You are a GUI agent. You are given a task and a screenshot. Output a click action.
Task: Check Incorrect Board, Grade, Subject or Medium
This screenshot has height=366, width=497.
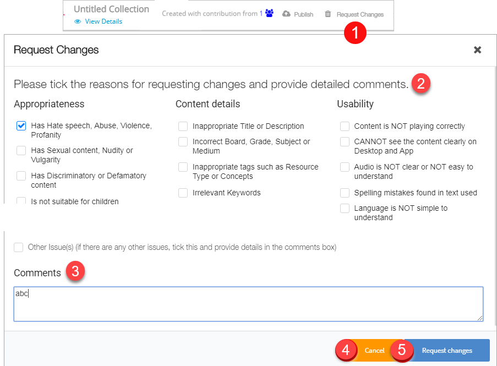[183, 142]
